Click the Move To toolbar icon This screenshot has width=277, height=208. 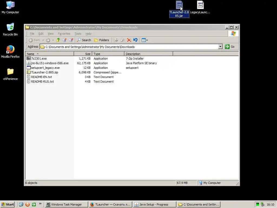click(x=116, y=40)
